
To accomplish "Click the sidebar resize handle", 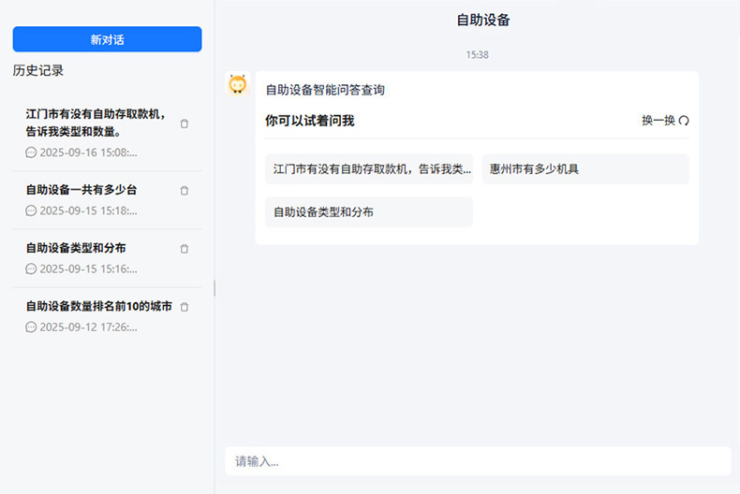I will tap(215, 288).
